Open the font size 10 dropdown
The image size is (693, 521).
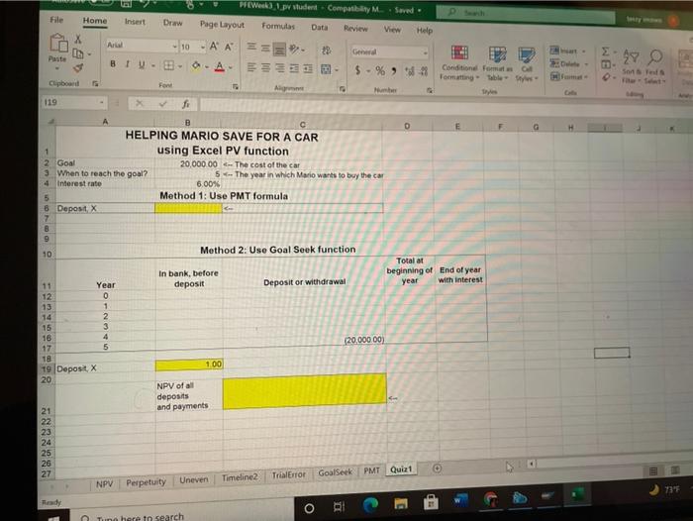coord(203,47)
